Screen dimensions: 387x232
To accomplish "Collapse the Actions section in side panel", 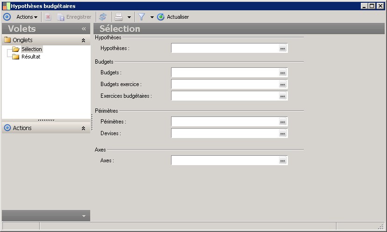I will (83, 128).
